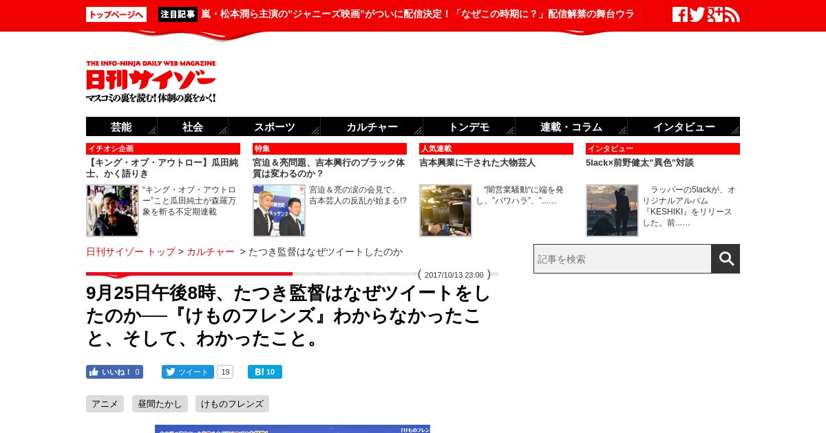Click the article title about たつき監督
Viewport: 826px width, 433px height.
pos(289,315)
